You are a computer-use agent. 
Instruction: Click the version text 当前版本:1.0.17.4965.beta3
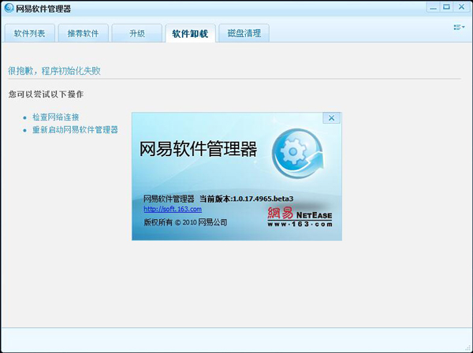(x=246, y=199)
